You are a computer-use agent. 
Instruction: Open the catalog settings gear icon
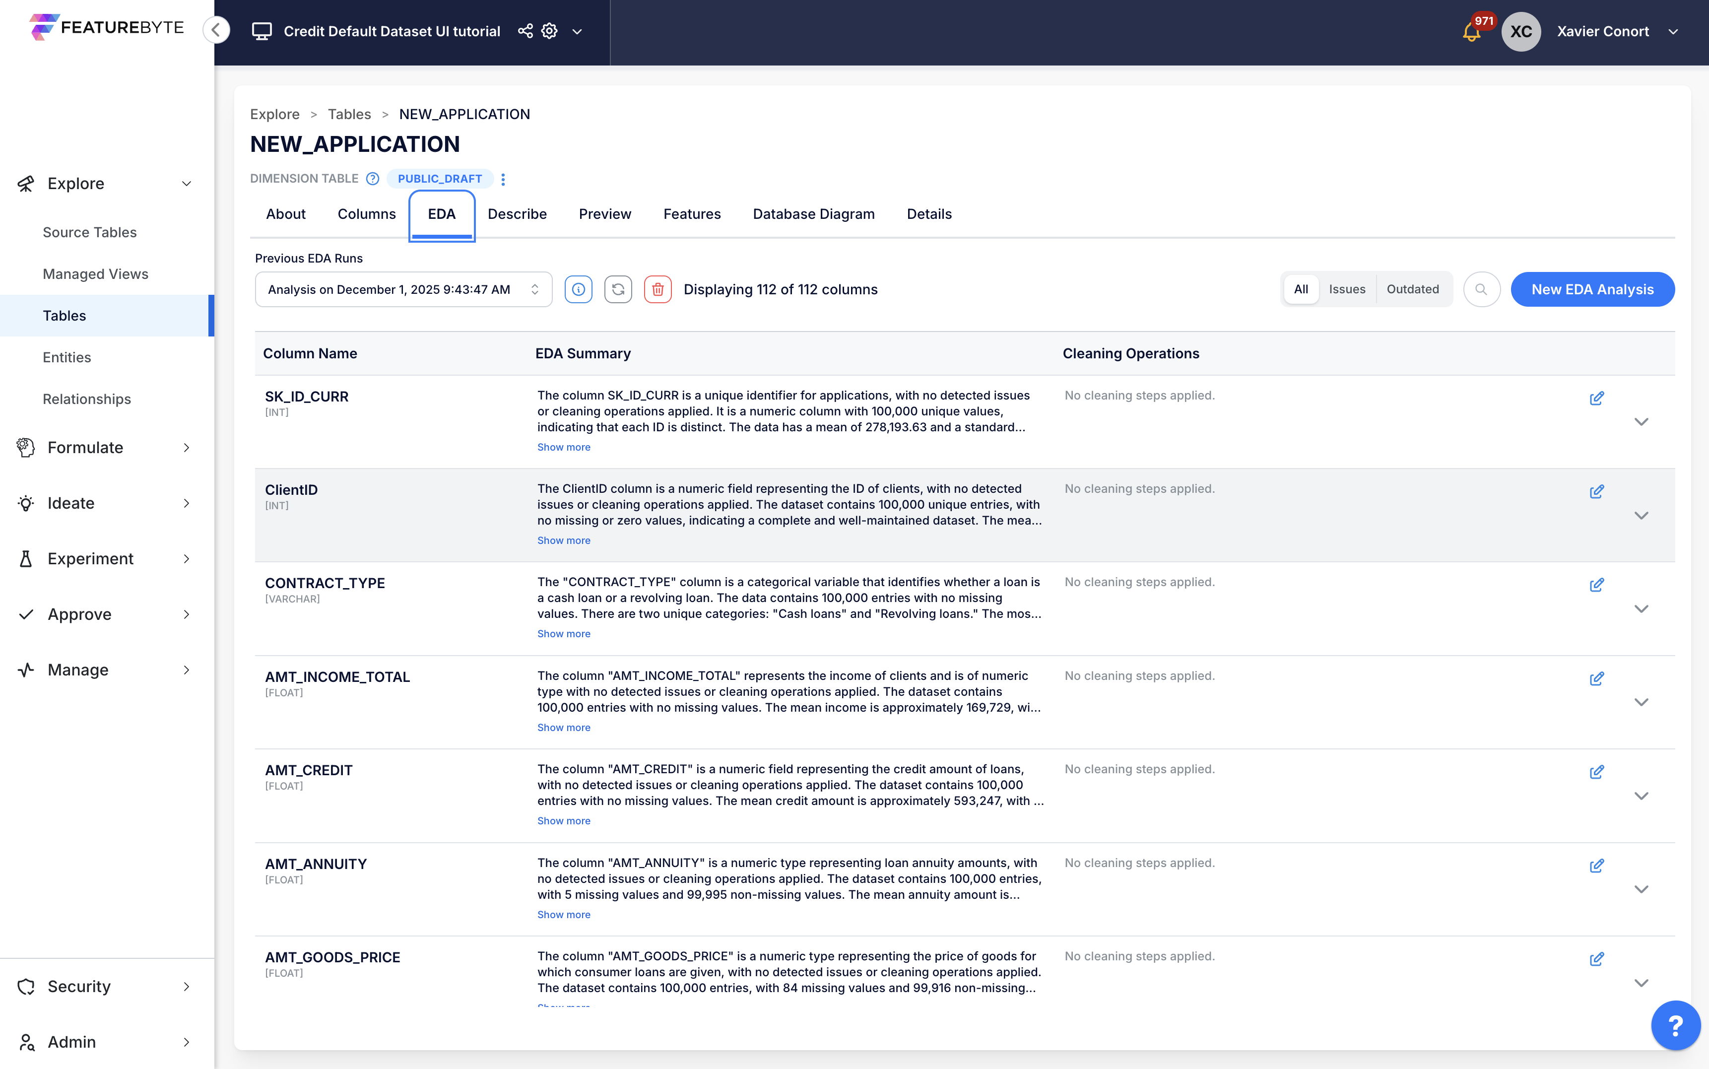(x=549, y=31)
